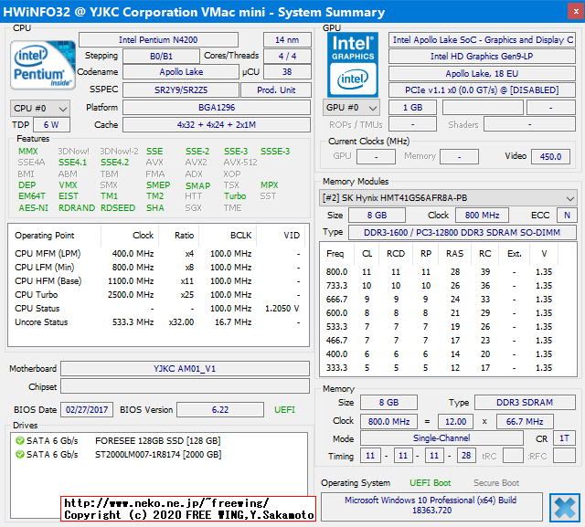The width and height of the screenshot is (585, 527).
Task: Click the 14 nm process field
Action: pos(287,40)
